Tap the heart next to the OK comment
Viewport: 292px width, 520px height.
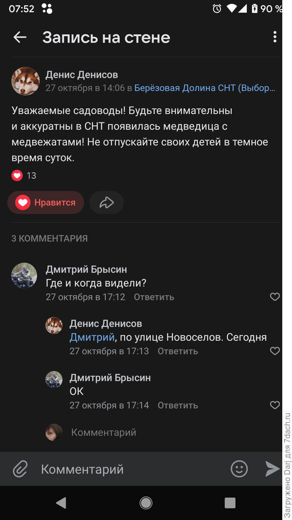[x=275, y=405]
